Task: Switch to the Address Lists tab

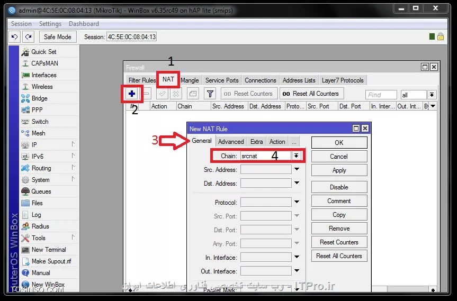Action: point(299,80)
